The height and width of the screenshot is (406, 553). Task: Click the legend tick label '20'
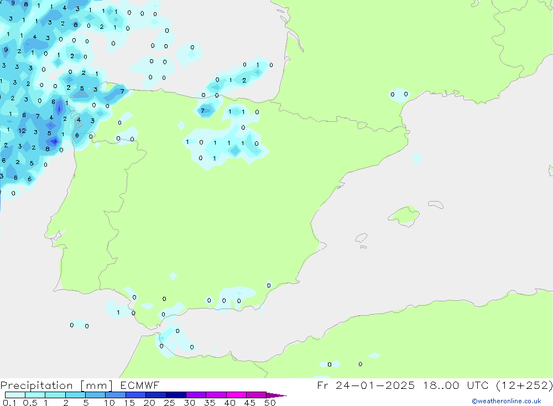pos(149,403)
